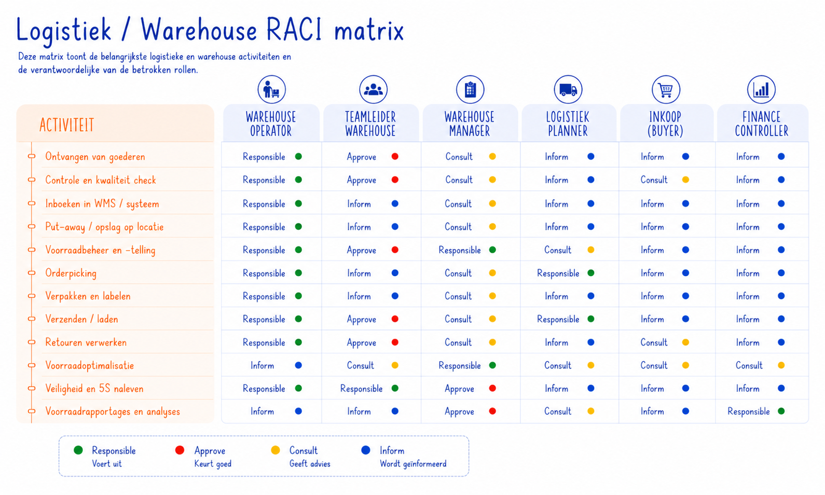
Task: Click the blue Inform legend dot
Action: click(x=366, y=450)
